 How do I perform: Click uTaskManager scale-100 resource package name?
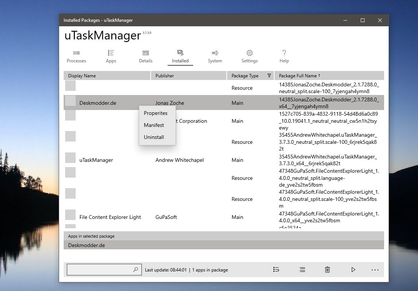328,142
